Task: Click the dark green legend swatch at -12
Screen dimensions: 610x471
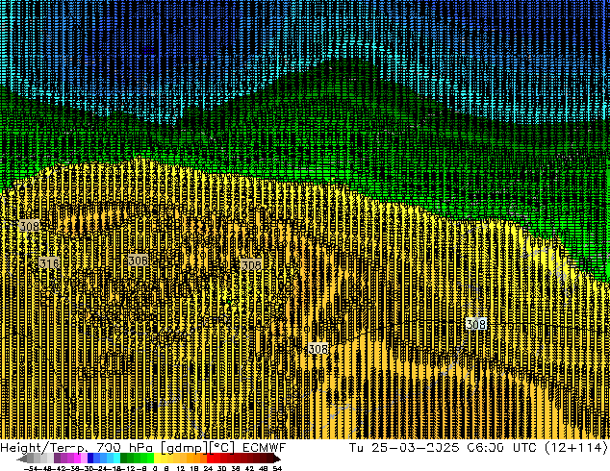Action: (x=123, y=459)
